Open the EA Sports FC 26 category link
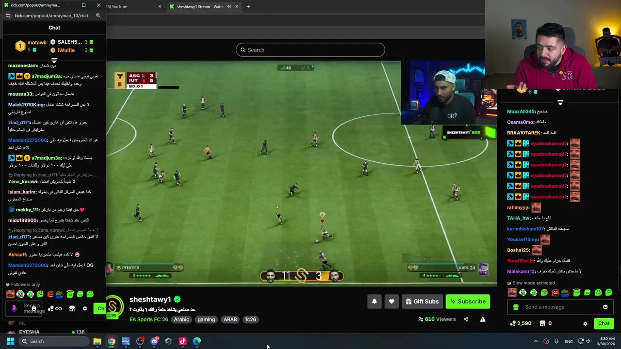 [148, 319]
